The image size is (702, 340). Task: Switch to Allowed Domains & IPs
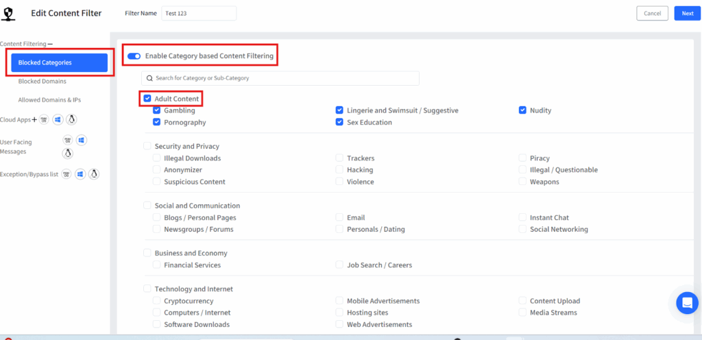pyautogui.click(x=49, y=100)
